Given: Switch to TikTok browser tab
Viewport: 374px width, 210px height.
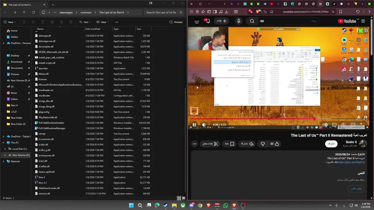Looking at the screenshot, I should [334, 4].
